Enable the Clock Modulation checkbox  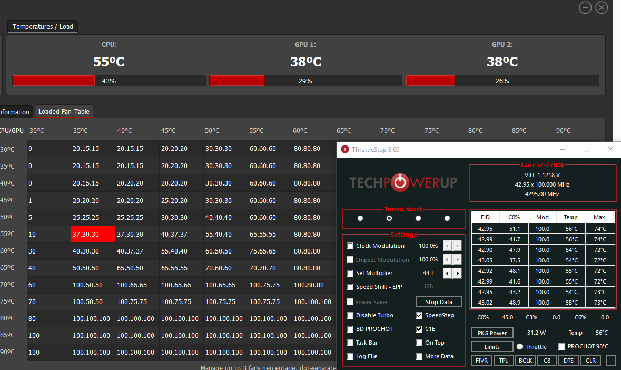(350, 246)
